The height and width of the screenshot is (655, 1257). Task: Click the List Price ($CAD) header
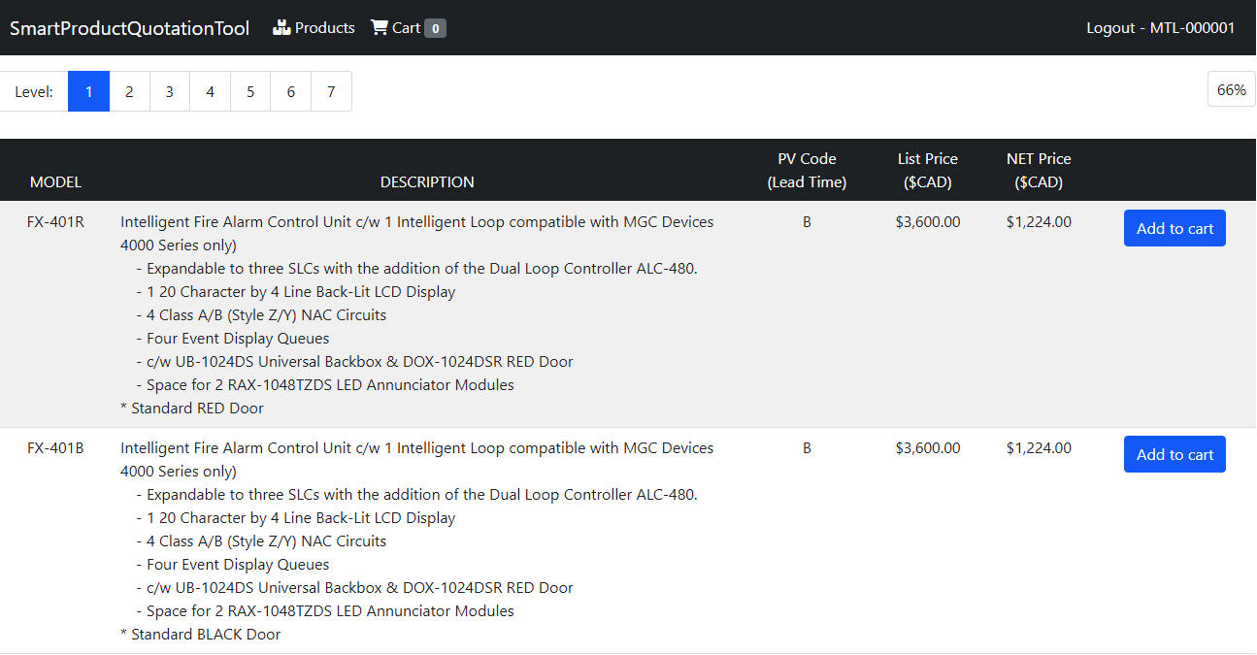coord(928,170)
